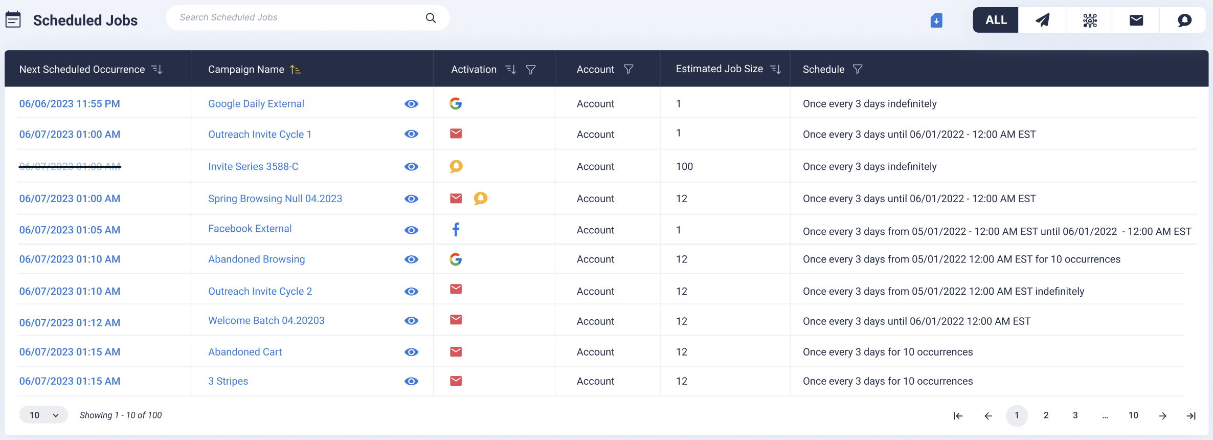The width and height of the screenshot is (1213, 440).
Task: Click Facebook icon in Facebook External row
Action: 456,229
